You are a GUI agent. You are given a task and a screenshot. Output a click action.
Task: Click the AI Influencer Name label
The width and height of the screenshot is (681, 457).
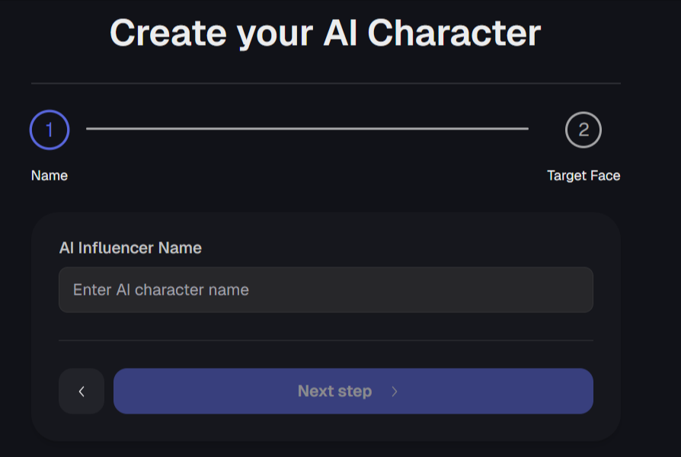pos(129,248)
